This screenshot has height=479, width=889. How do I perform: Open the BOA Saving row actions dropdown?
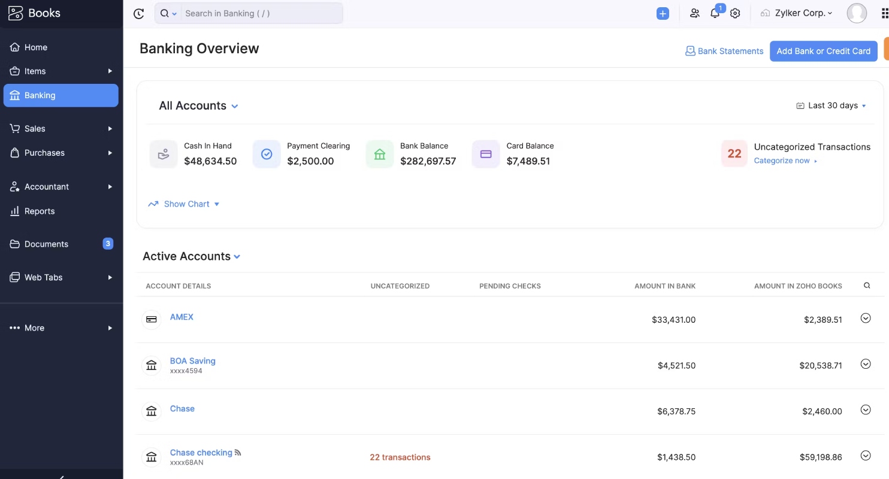(x=866, y=364)
